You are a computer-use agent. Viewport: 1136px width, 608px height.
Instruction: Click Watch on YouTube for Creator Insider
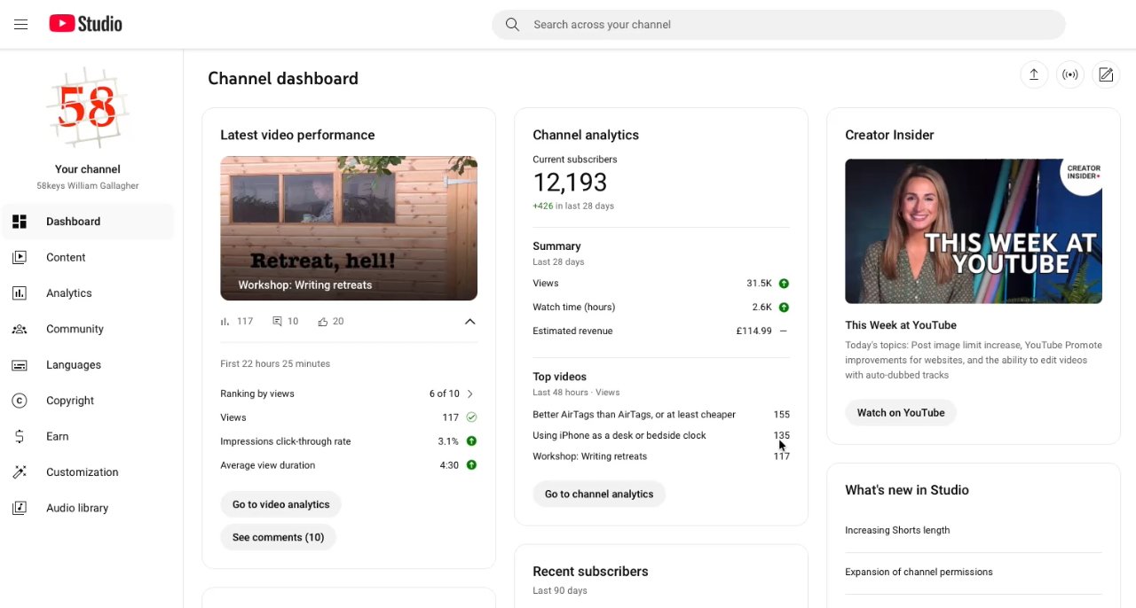click(x=901, y=412)
